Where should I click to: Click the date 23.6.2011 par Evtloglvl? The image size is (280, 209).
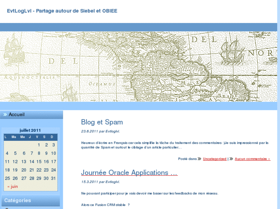[x=101, y=131]
